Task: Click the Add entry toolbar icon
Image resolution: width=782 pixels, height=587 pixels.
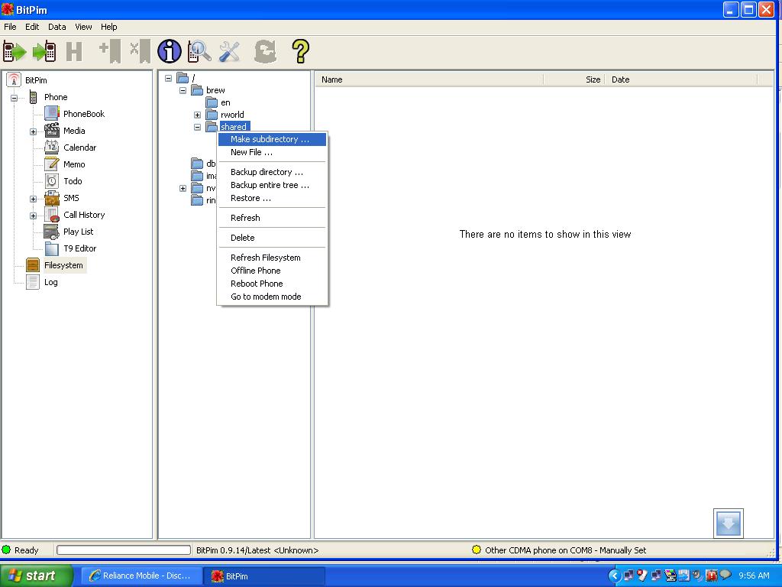Action: tap(110, 51)
